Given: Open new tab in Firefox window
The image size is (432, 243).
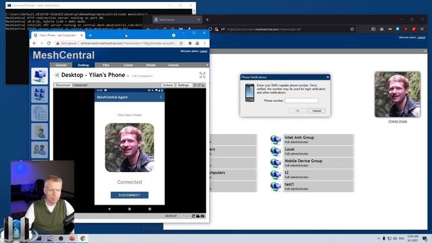Looking at the screenshot, I should pyautogui.click(x=207, y=20).
